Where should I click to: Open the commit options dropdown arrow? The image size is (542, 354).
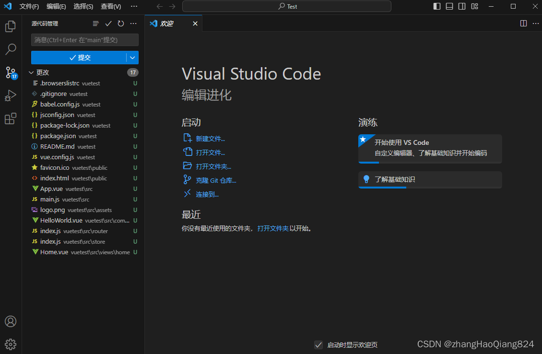pyautogui.click(x=132, y=58)
